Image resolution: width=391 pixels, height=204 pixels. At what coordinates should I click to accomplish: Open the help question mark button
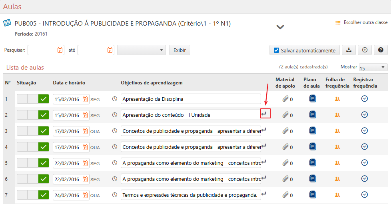(381, 50)
